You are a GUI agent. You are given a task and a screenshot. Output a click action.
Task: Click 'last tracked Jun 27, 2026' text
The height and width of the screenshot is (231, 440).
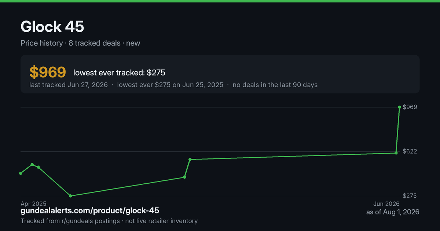click(x=69, y=85)
